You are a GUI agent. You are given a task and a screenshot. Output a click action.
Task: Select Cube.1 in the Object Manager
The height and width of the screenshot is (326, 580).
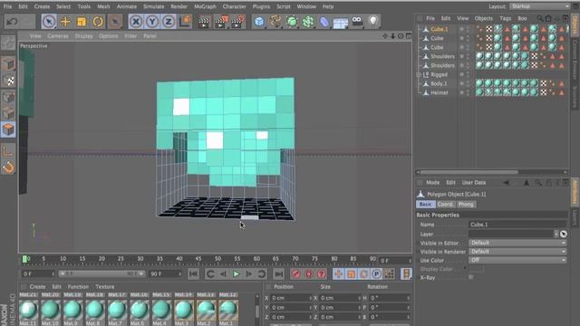pos(439,29)
